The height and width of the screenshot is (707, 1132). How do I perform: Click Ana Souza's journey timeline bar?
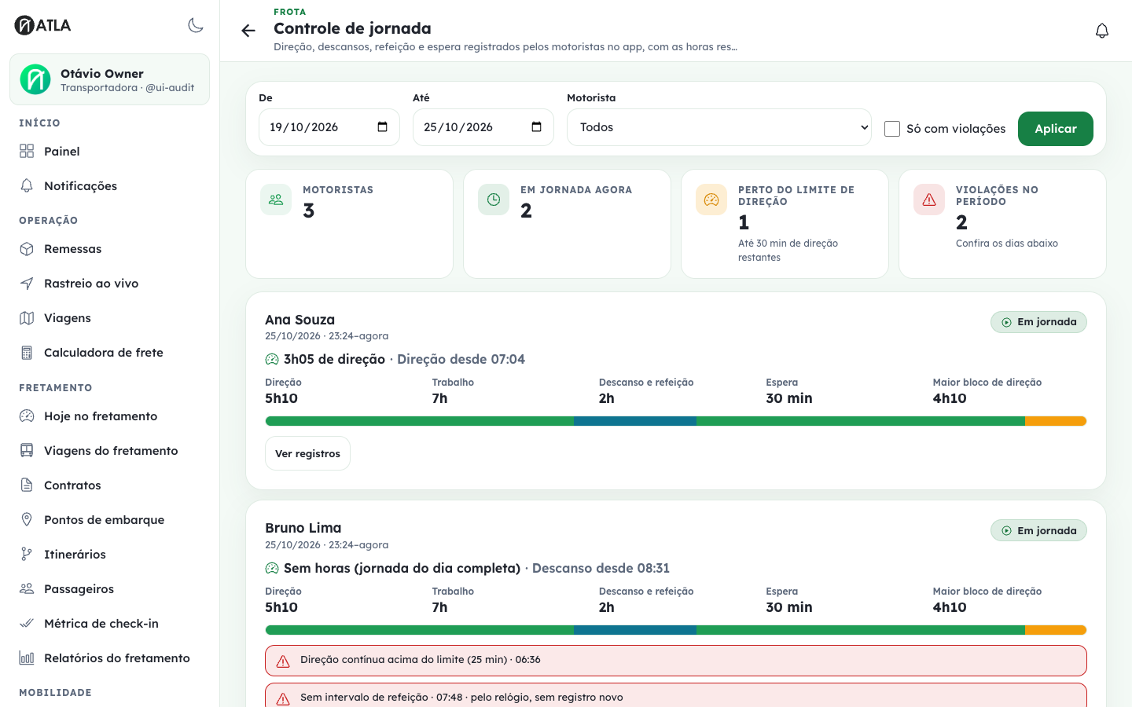(x=676, y=421)
